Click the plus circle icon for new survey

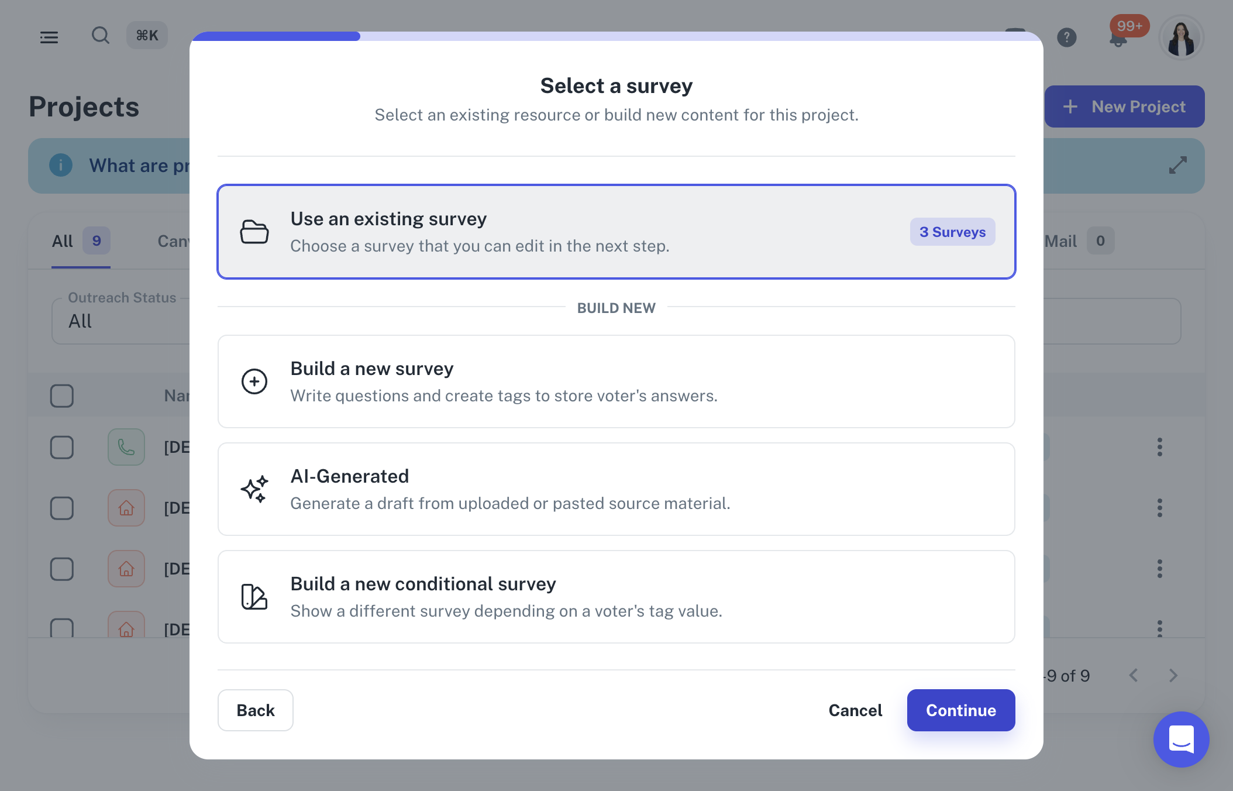point(254,381)
